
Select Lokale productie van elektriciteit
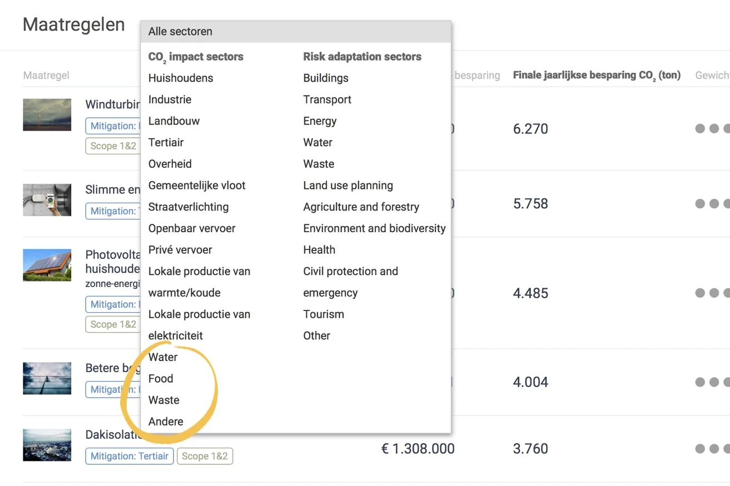click(199, 325)
